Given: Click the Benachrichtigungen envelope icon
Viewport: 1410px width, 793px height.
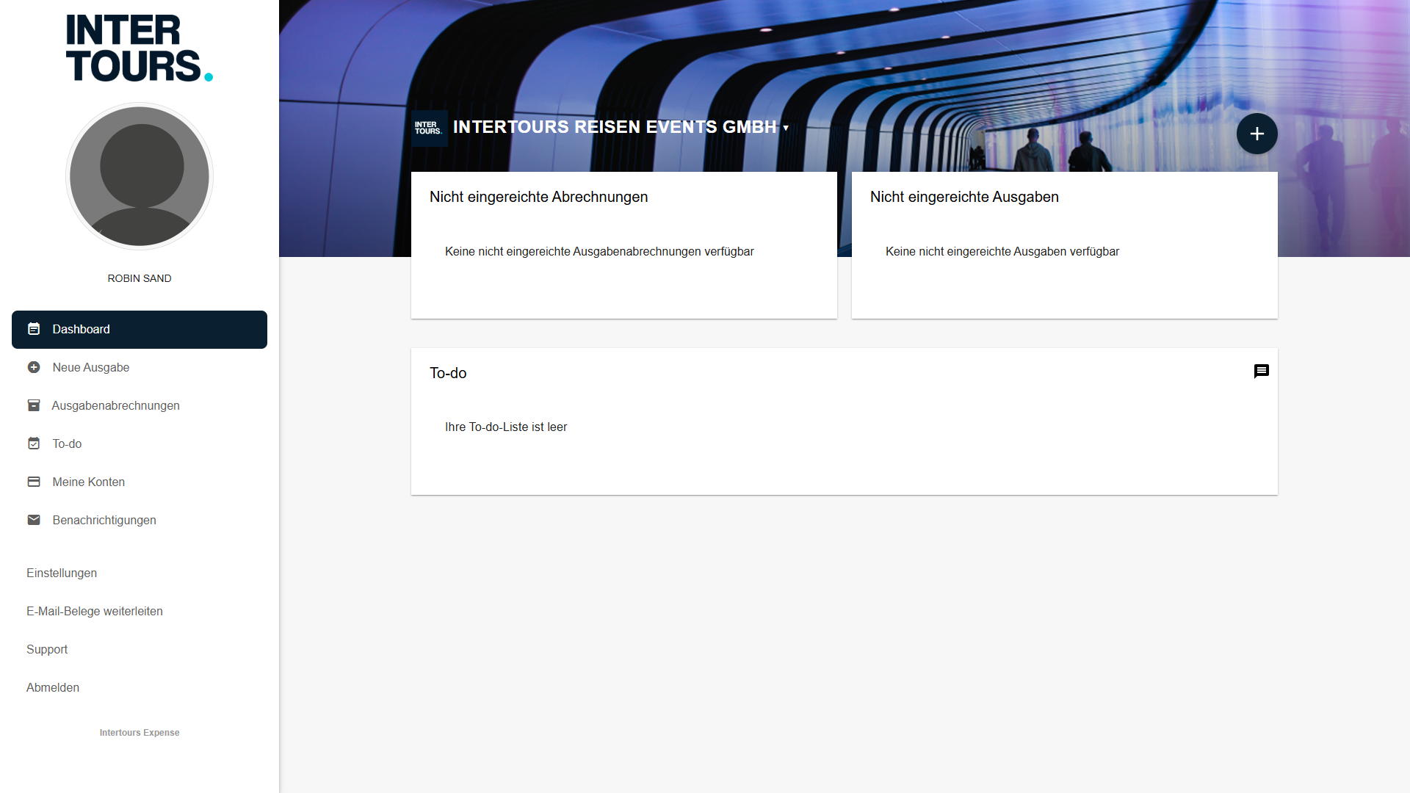Looking at the screenshot, I should click(34, 520).
